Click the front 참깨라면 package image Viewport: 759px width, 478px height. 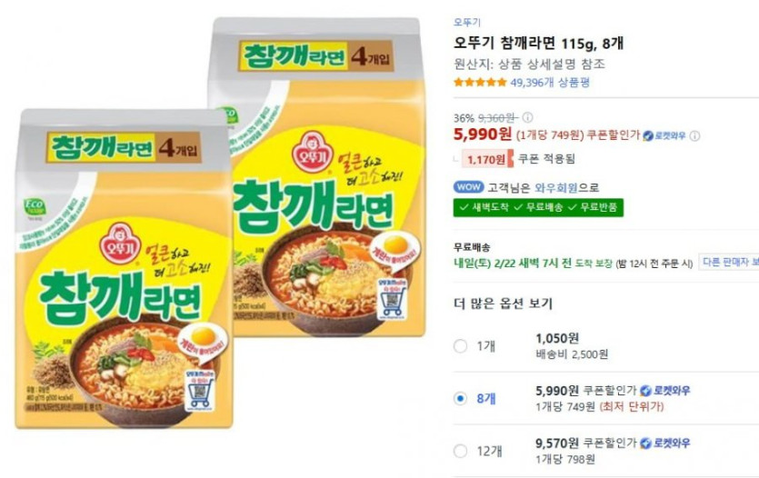pyautogui.click(x=125, y=269)
